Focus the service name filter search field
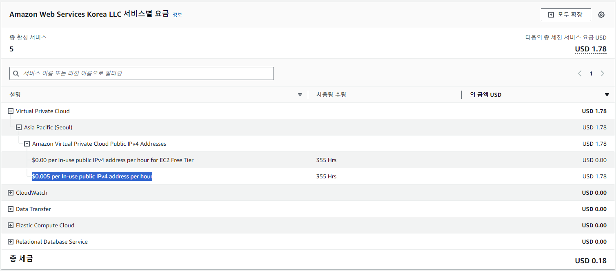 click(x=142, y=73)
